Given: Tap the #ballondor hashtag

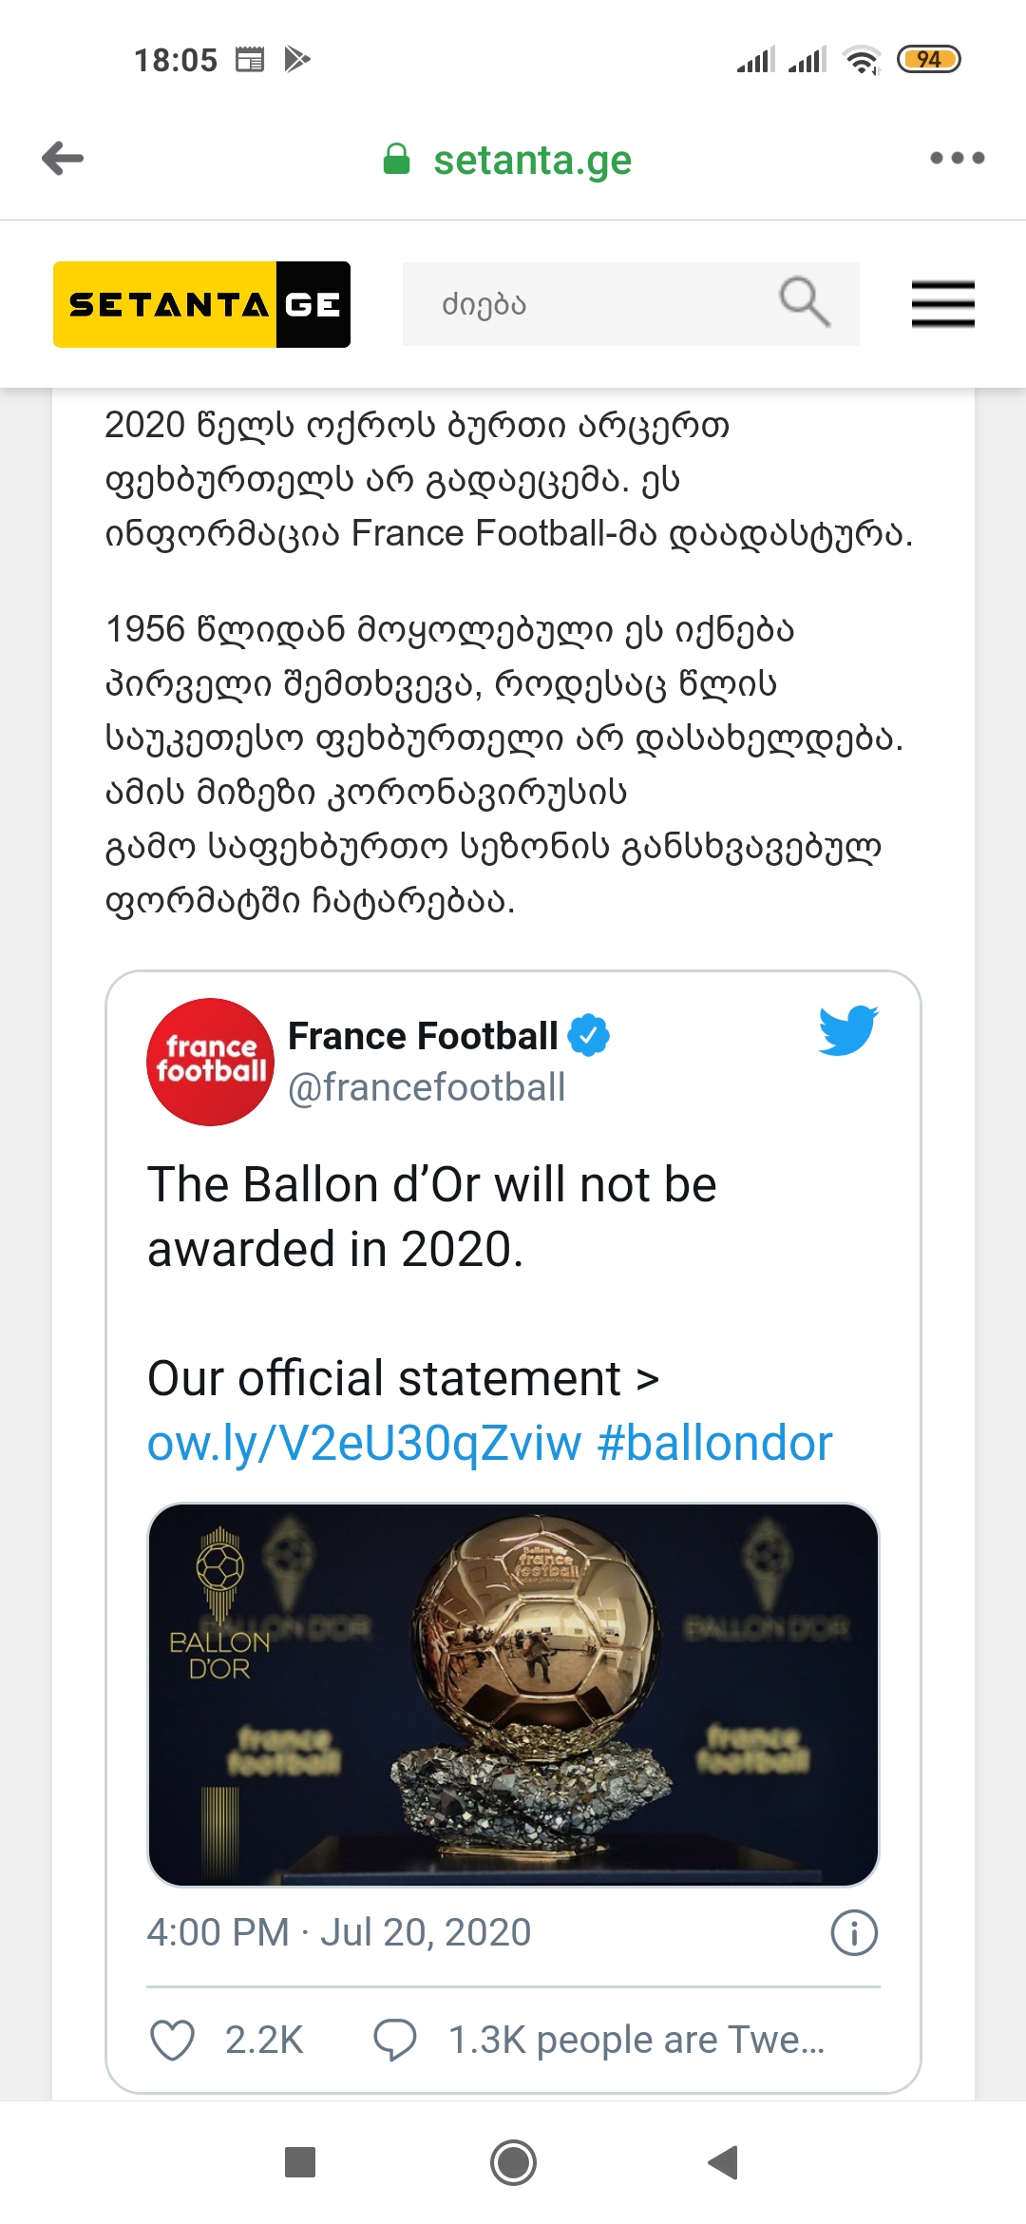Looking at the screenshot, I should [714, 1443].
